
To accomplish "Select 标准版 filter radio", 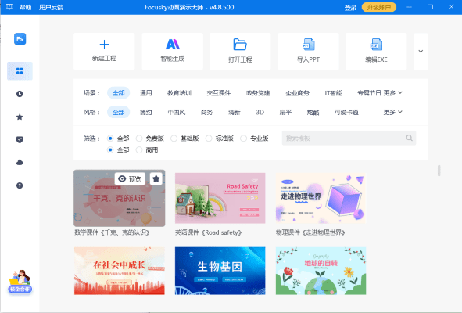I will coord(209,138).
